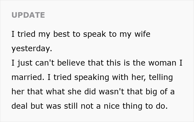The width and height of the screenshot is (194, 122).
Task: Click the word "big"
Action: tap(151, 92)
